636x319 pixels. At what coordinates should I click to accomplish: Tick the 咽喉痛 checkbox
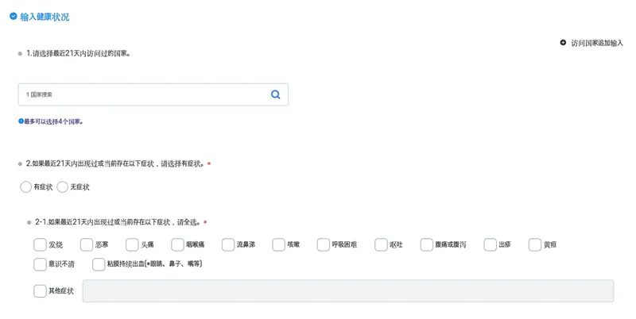coord(177,244)
